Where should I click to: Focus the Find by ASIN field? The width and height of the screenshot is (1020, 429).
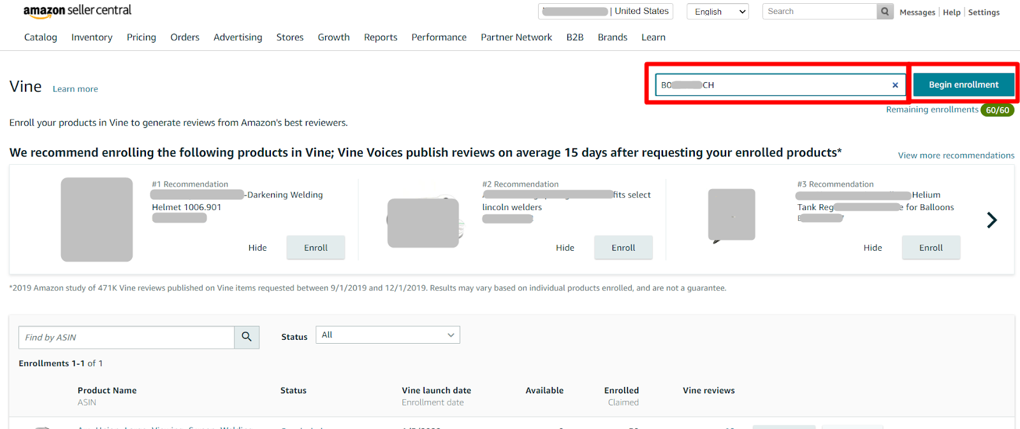[x=127, y=337]
